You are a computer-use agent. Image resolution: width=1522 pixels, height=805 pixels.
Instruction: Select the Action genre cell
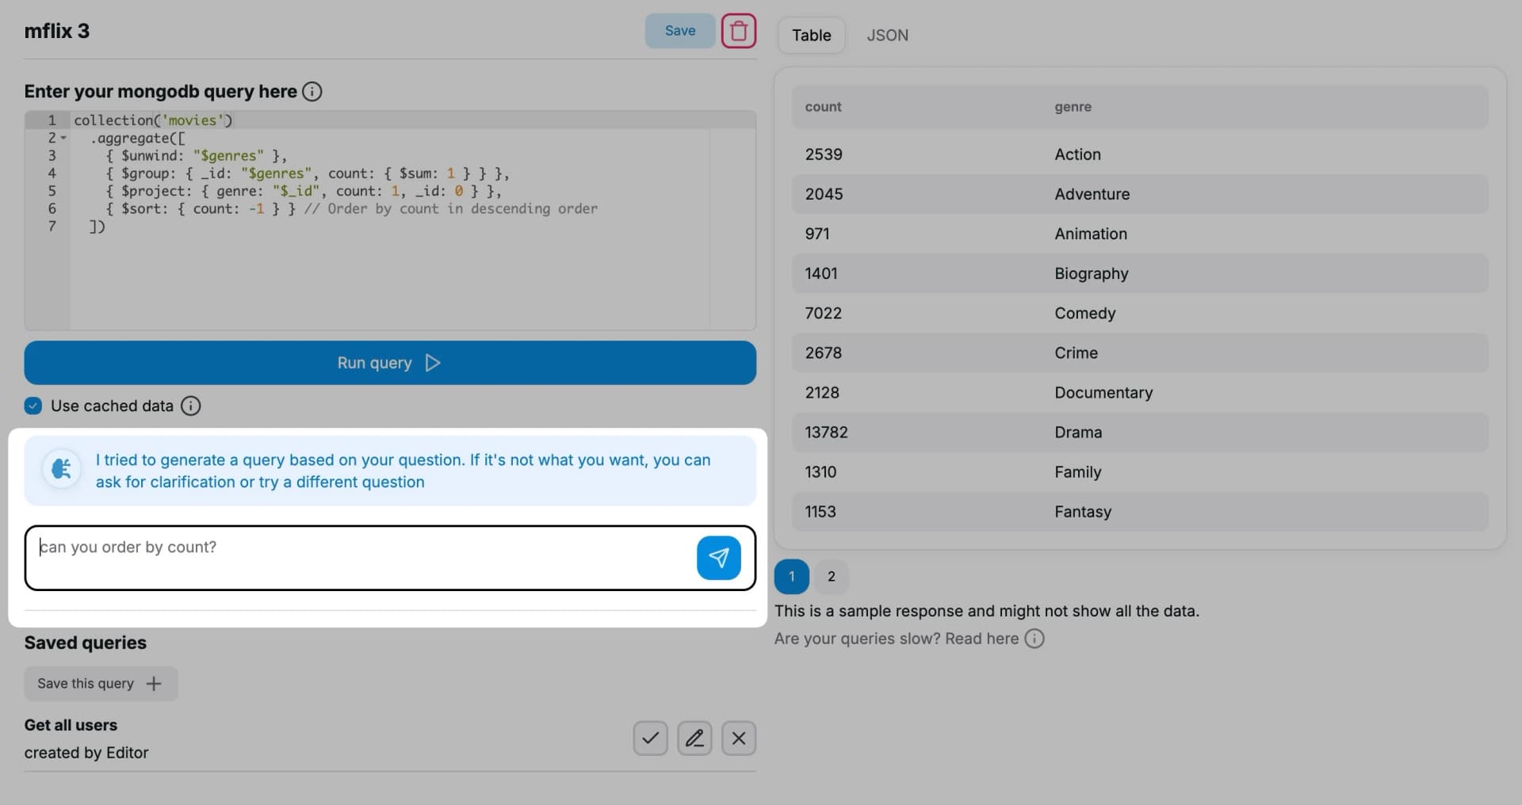coord(1077,155)
